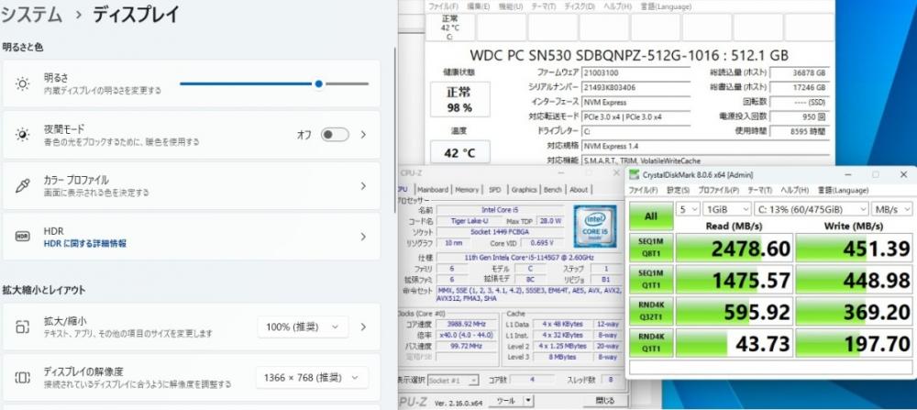Open the night light settings chevron

pyautogui.click(x=363, y=135)
